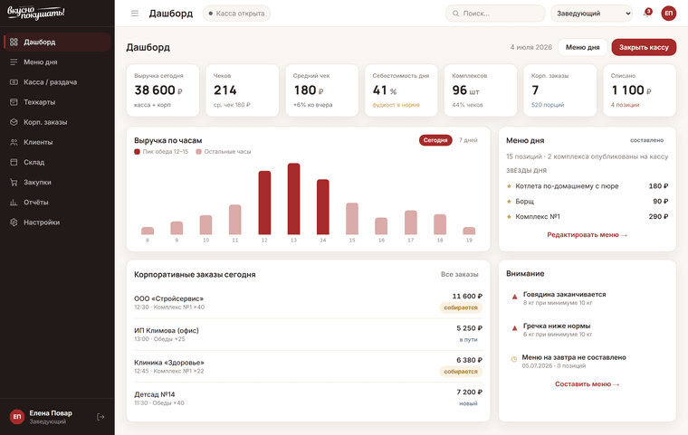This screenshot has height=435, width=688.
Task: Click the Редактировать меню link
Action: click(x=588, y=235)
